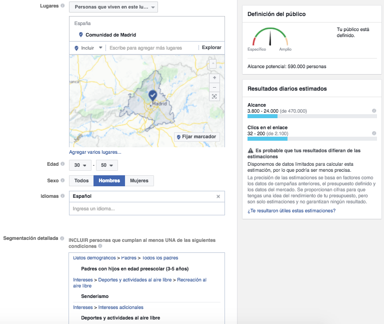384x324 pixels.
Task: Remove the Español language with X
Action: coord(218,197)
